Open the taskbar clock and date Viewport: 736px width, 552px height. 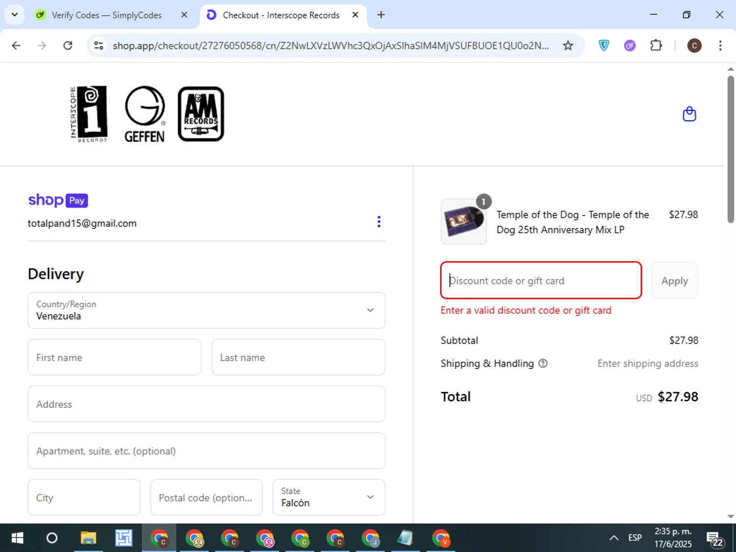coord(673,538)
